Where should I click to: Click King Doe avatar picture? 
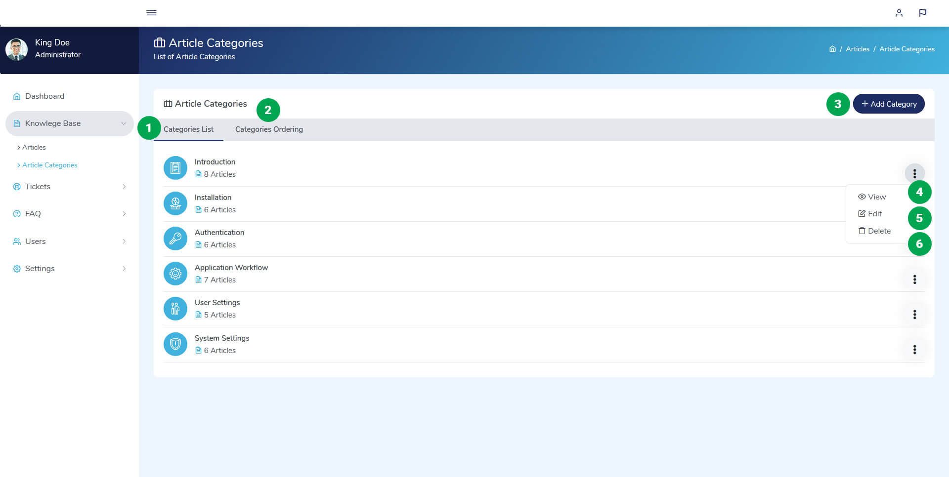(x=16, y=49)
